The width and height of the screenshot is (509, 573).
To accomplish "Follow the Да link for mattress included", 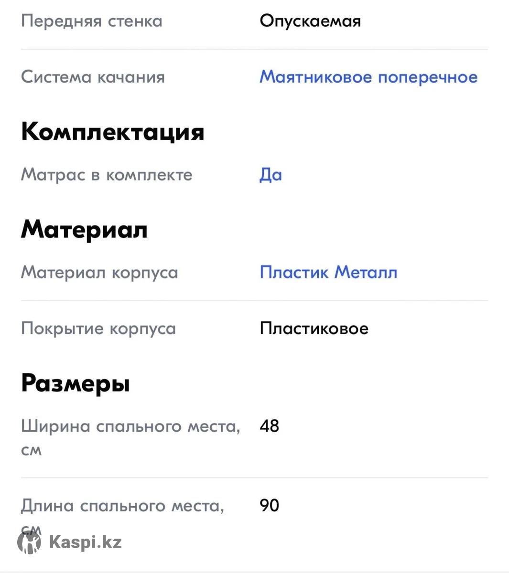I will coord(271,175).
